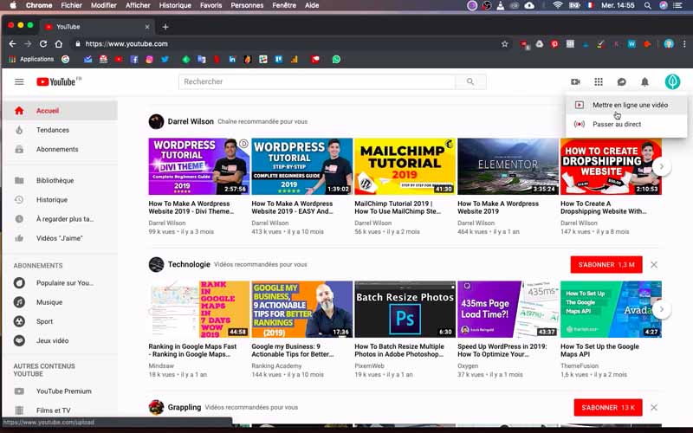The height and width of the screenshot is (433, 693).
Task: Open the macOS Wi-Fi status icon
Action: point(558,5)
